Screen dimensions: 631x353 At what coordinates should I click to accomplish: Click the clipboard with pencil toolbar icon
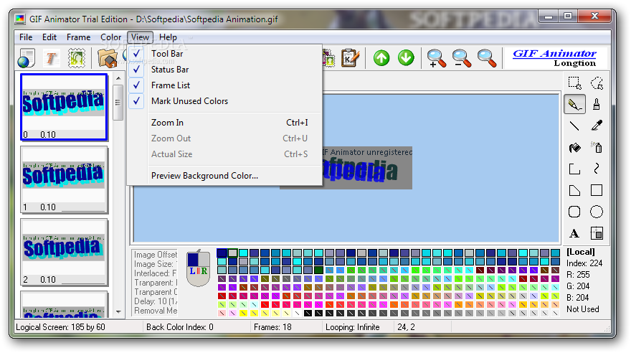coord(350,58)
